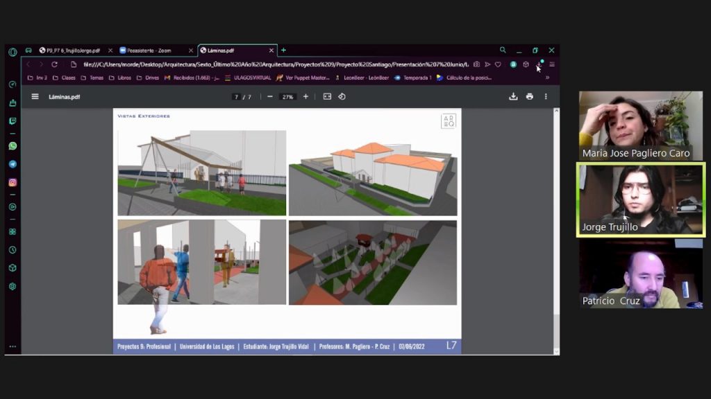Open History clock icon in sidebar
This screenshot has height=399, width=711.
tap(12, 250)
